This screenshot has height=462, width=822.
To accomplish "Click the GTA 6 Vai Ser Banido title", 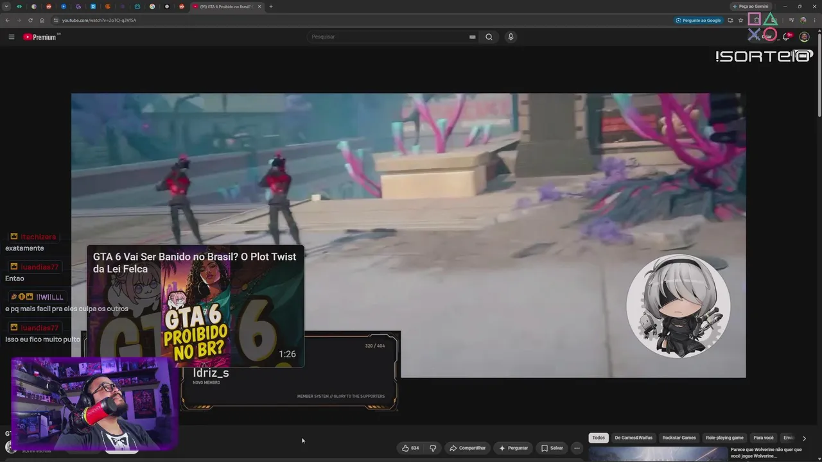I will (195, 262).
